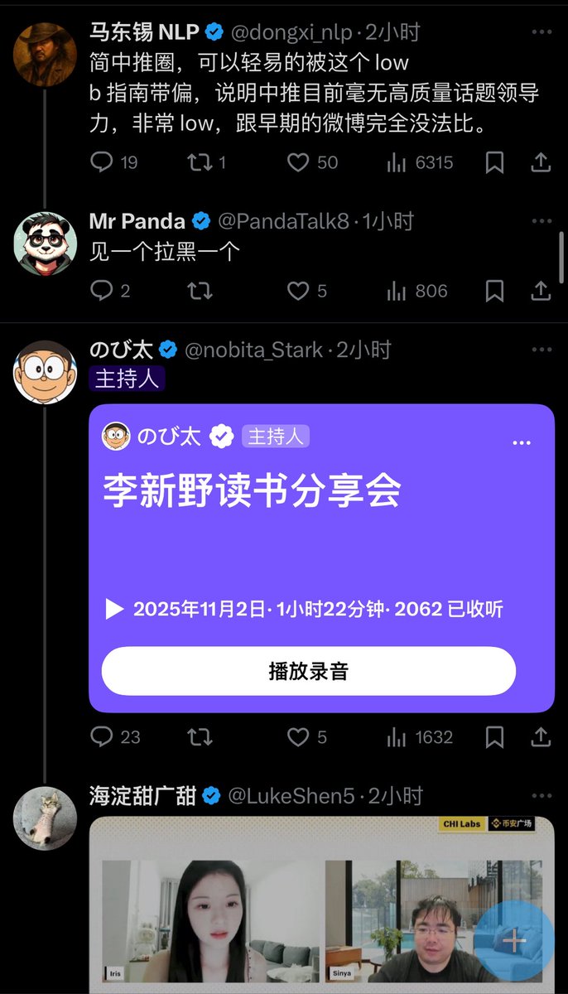Viewport: 568px width, 994px height.
Task: Share the 马东锡 NLP tweet
Action: 541,162
